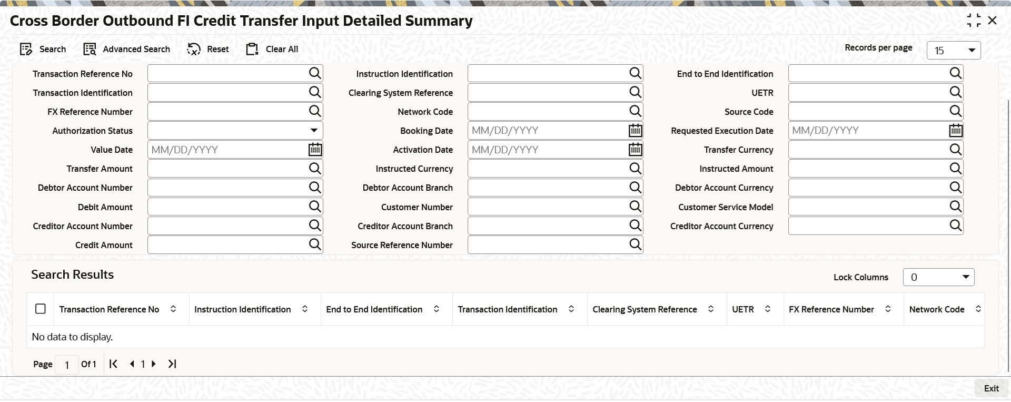Open lookup for FX Reference Number
Screen dimensions: 1011x402
[x=315, y=111]
